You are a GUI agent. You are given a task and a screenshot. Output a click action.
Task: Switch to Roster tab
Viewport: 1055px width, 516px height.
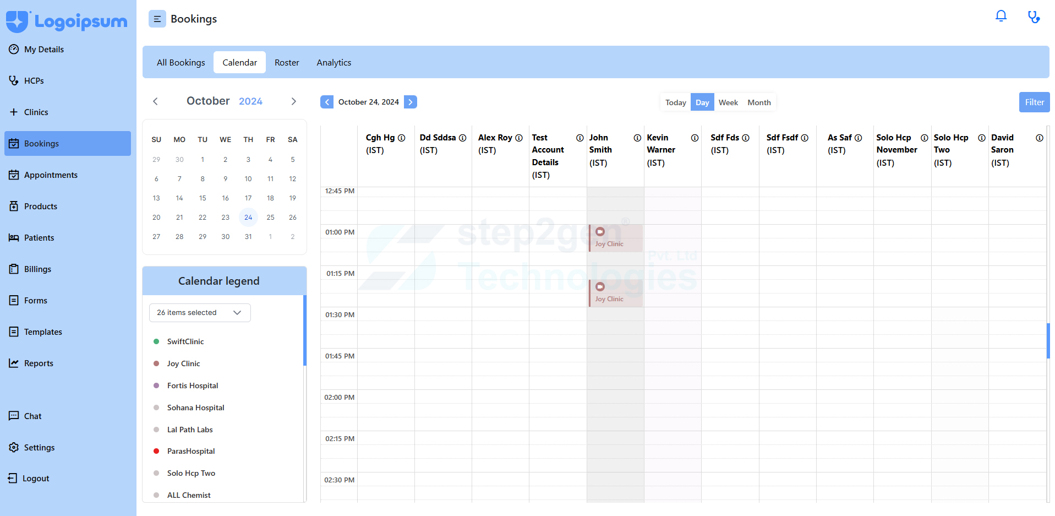click(287, 63)
